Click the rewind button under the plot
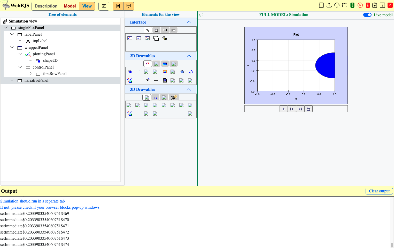The width and height of the screenshot is (394, 248). pos(300,109)
